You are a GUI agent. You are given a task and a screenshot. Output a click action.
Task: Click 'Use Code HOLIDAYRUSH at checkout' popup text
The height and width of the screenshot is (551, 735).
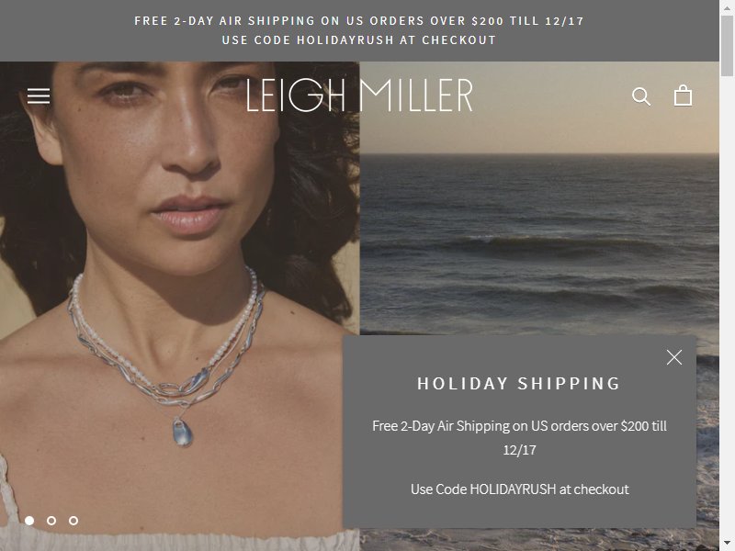click(x=519, y=489)
